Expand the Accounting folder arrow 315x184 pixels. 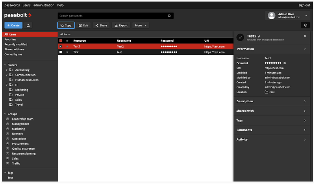[7, 70]
